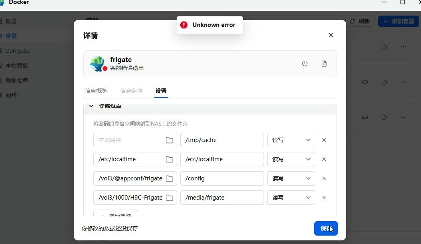Edit the /vol3/1000/H9C-Frigate local path
Image resolution: width=421 pixels, height=244 pixels.
pyautogui.click(x=135, y=198)
